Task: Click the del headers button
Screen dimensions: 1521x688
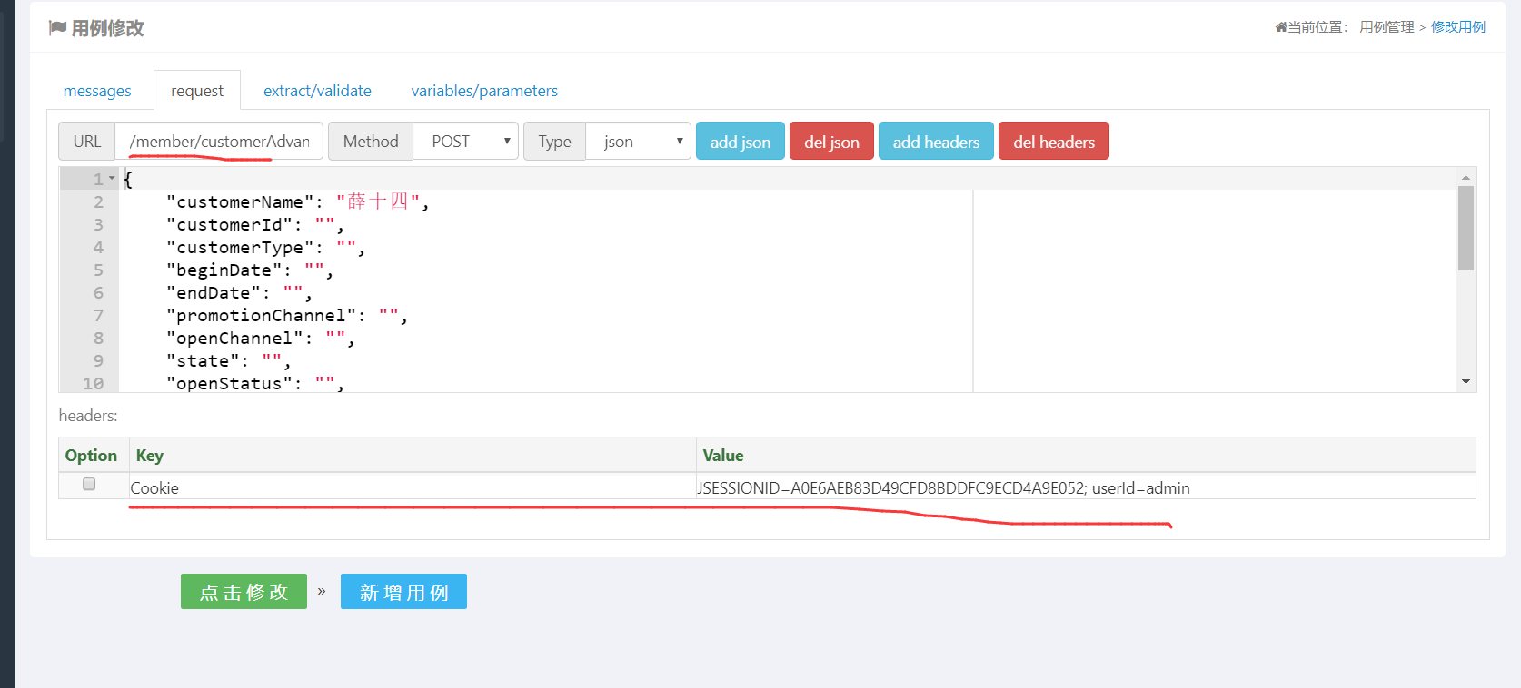Action: pos(1054,141)
